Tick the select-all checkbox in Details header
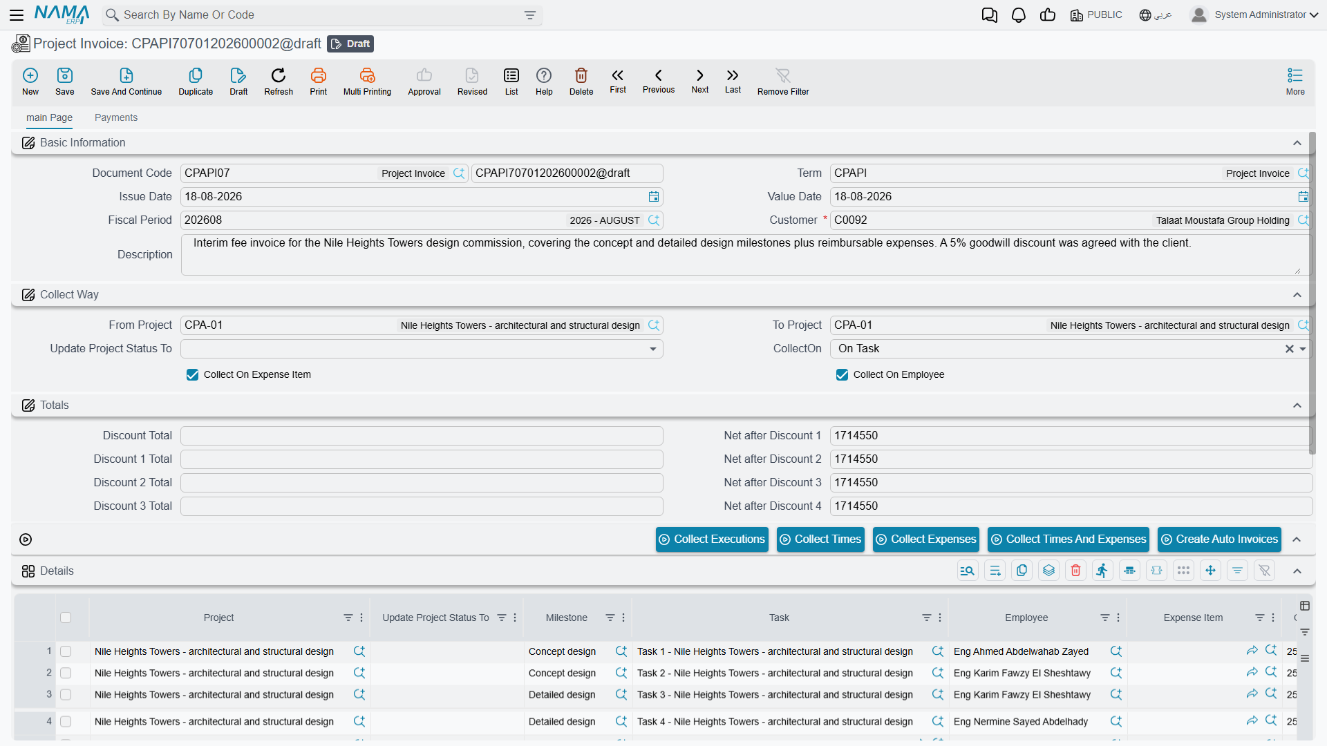Image resolution: width=1327 pixels, height=746 pixels. click(66, 618)
